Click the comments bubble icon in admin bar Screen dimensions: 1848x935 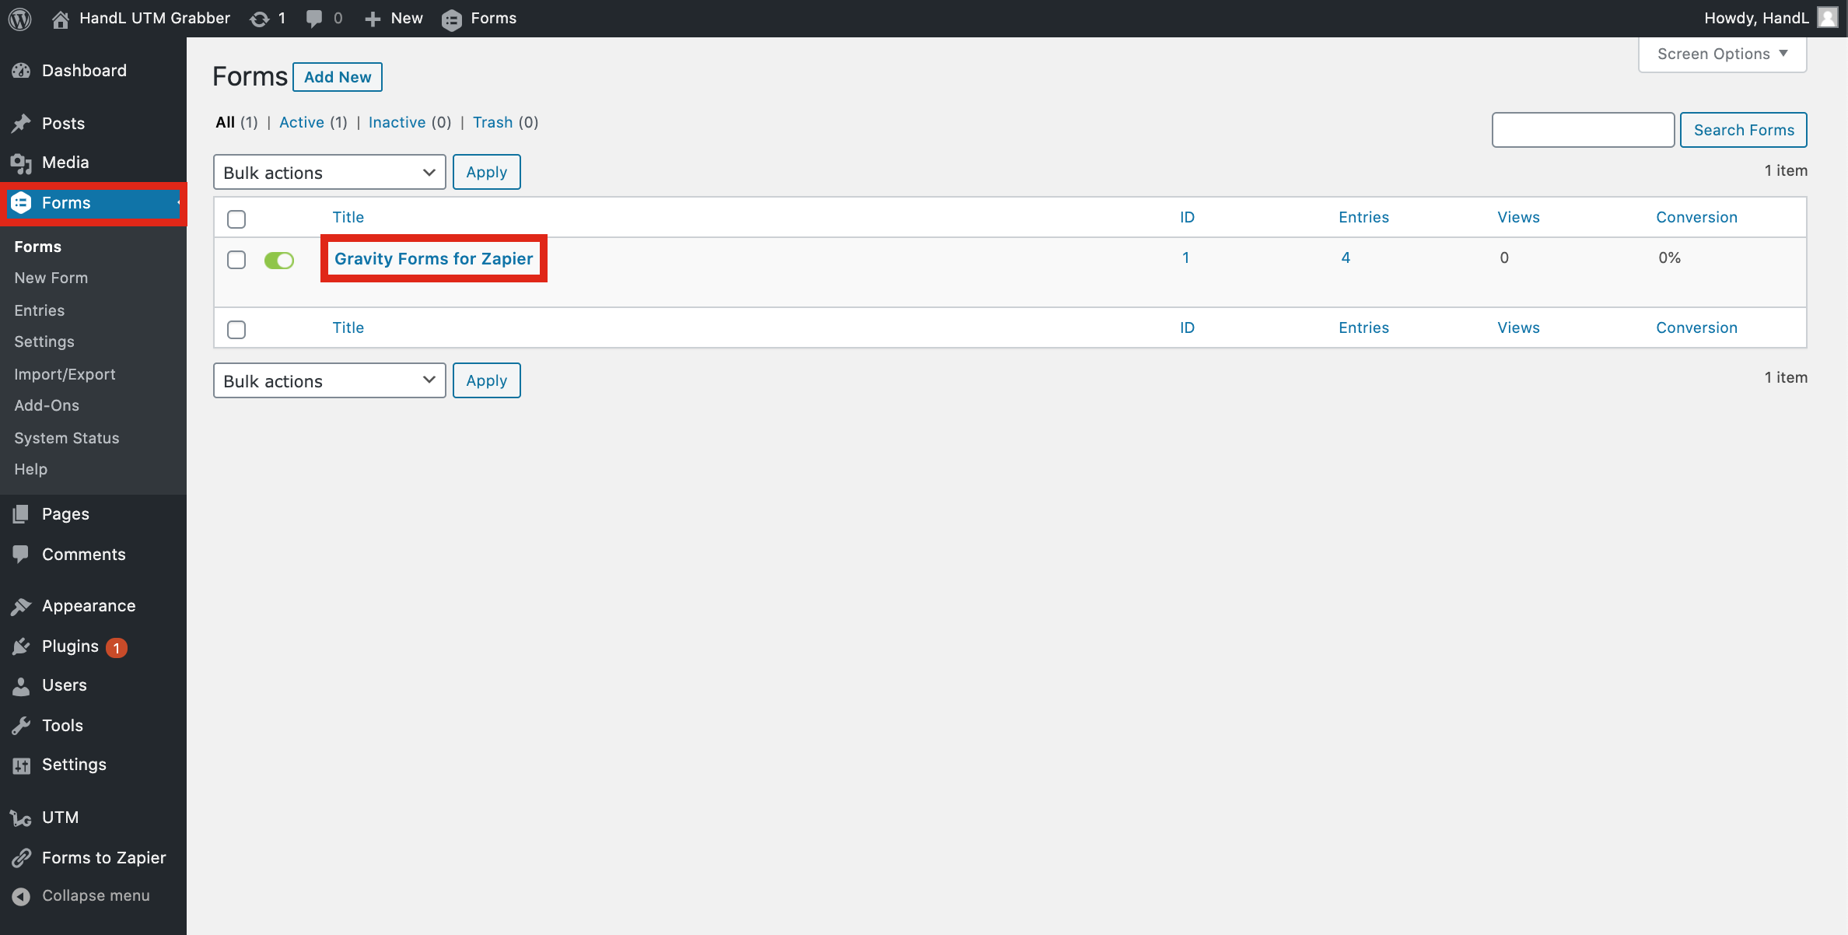314,19
